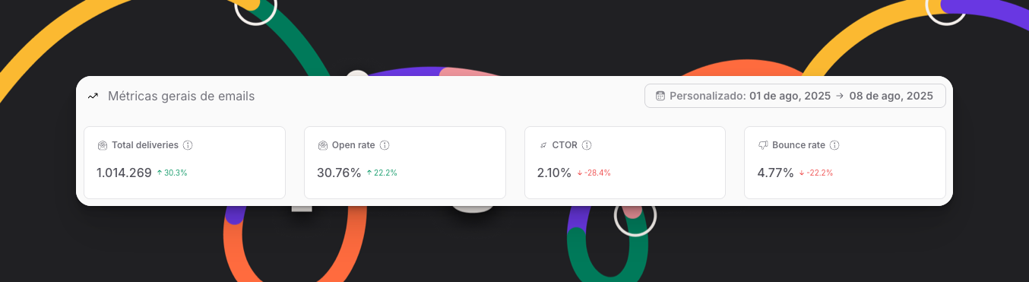Image resolution: width=1029 pixels, height=282 pixels.
Task: Click the Métricas gerais de emails heading
Action: pos(181,97)
